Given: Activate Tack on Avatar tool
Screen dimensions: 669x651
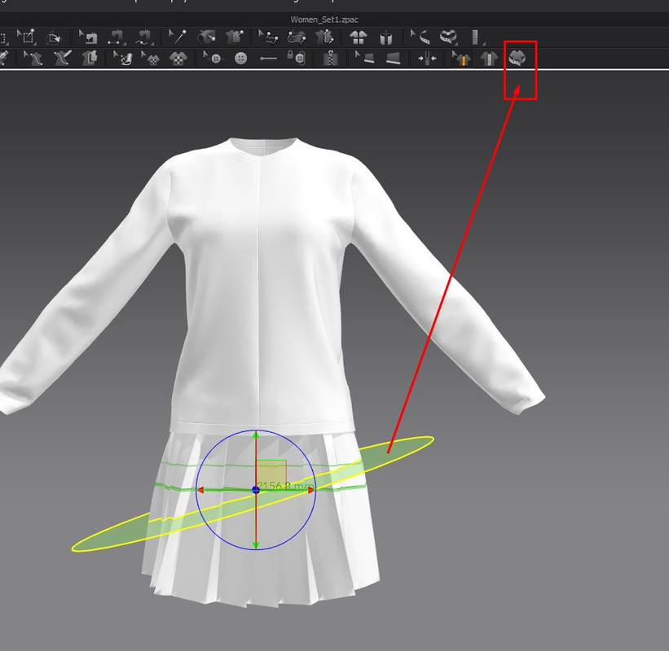Looking at the screenshot, I should (x=206, y=37).
